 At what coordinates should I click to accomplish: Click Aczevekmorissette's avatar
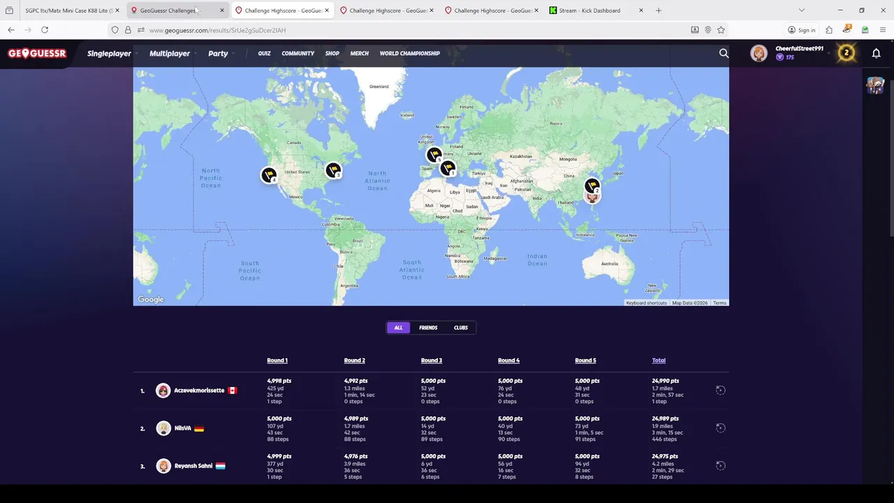163,391
